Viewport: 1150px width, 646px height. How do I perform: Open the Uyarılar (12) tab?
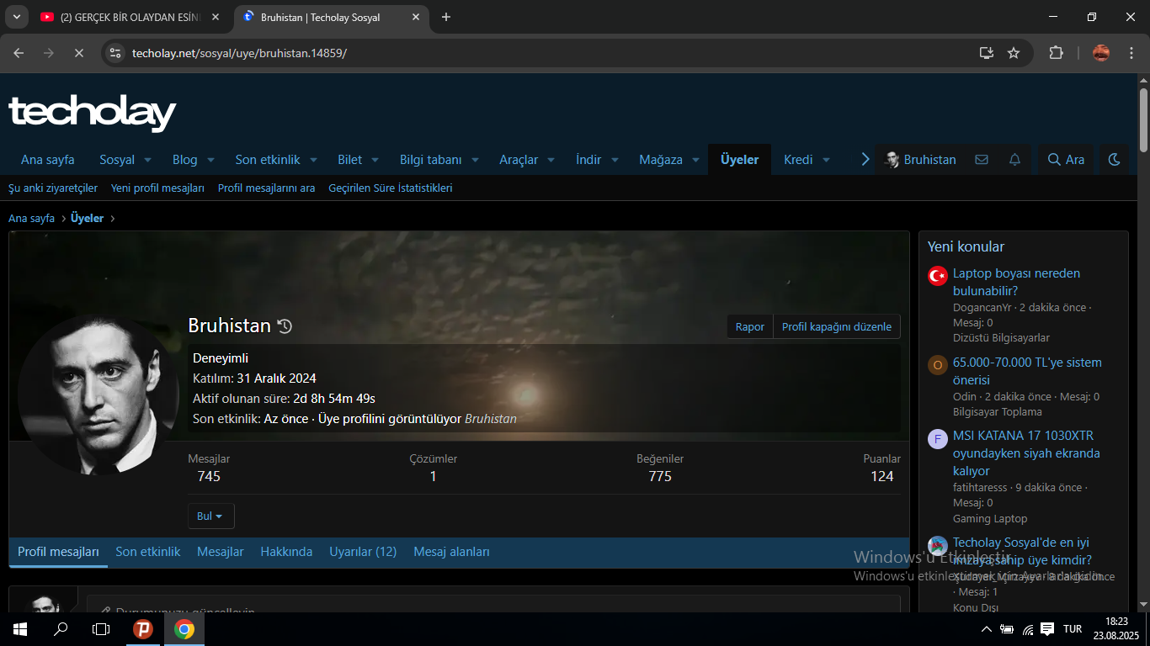click(363, 552)
